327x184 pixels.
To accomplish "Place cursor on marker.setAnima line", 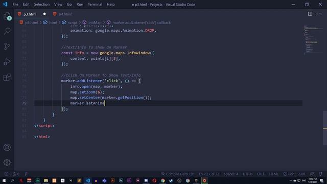I will 87,103.
